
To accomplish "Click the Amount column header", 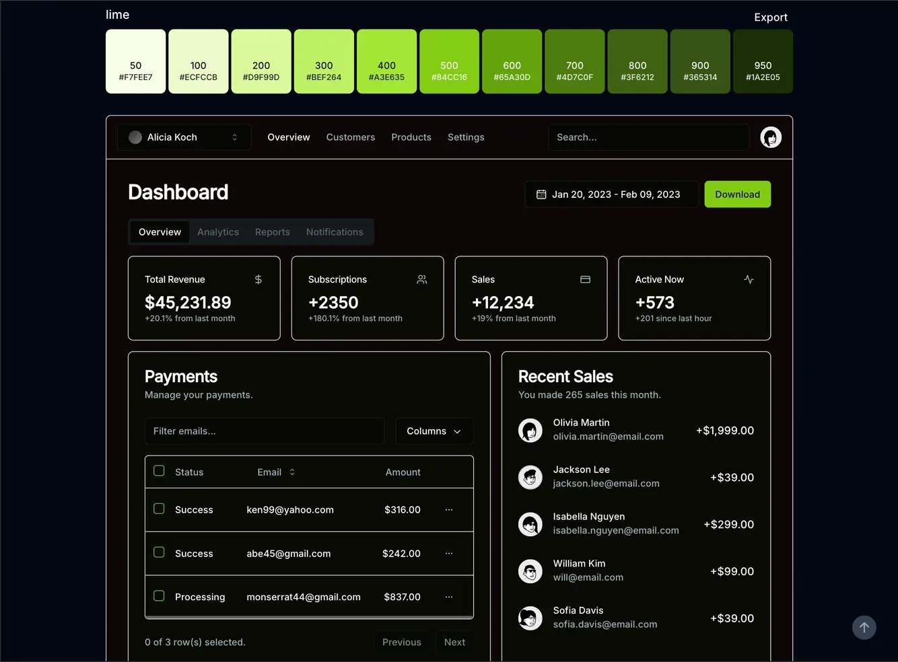I will 403,472.
